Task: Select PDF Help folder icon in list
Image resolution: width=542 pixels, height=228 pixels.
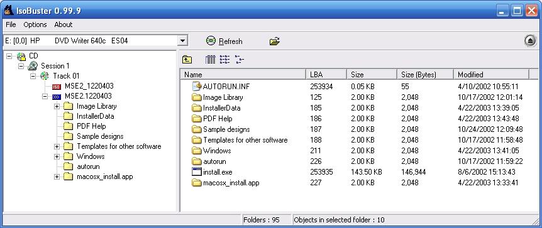Action: (197, 119)
